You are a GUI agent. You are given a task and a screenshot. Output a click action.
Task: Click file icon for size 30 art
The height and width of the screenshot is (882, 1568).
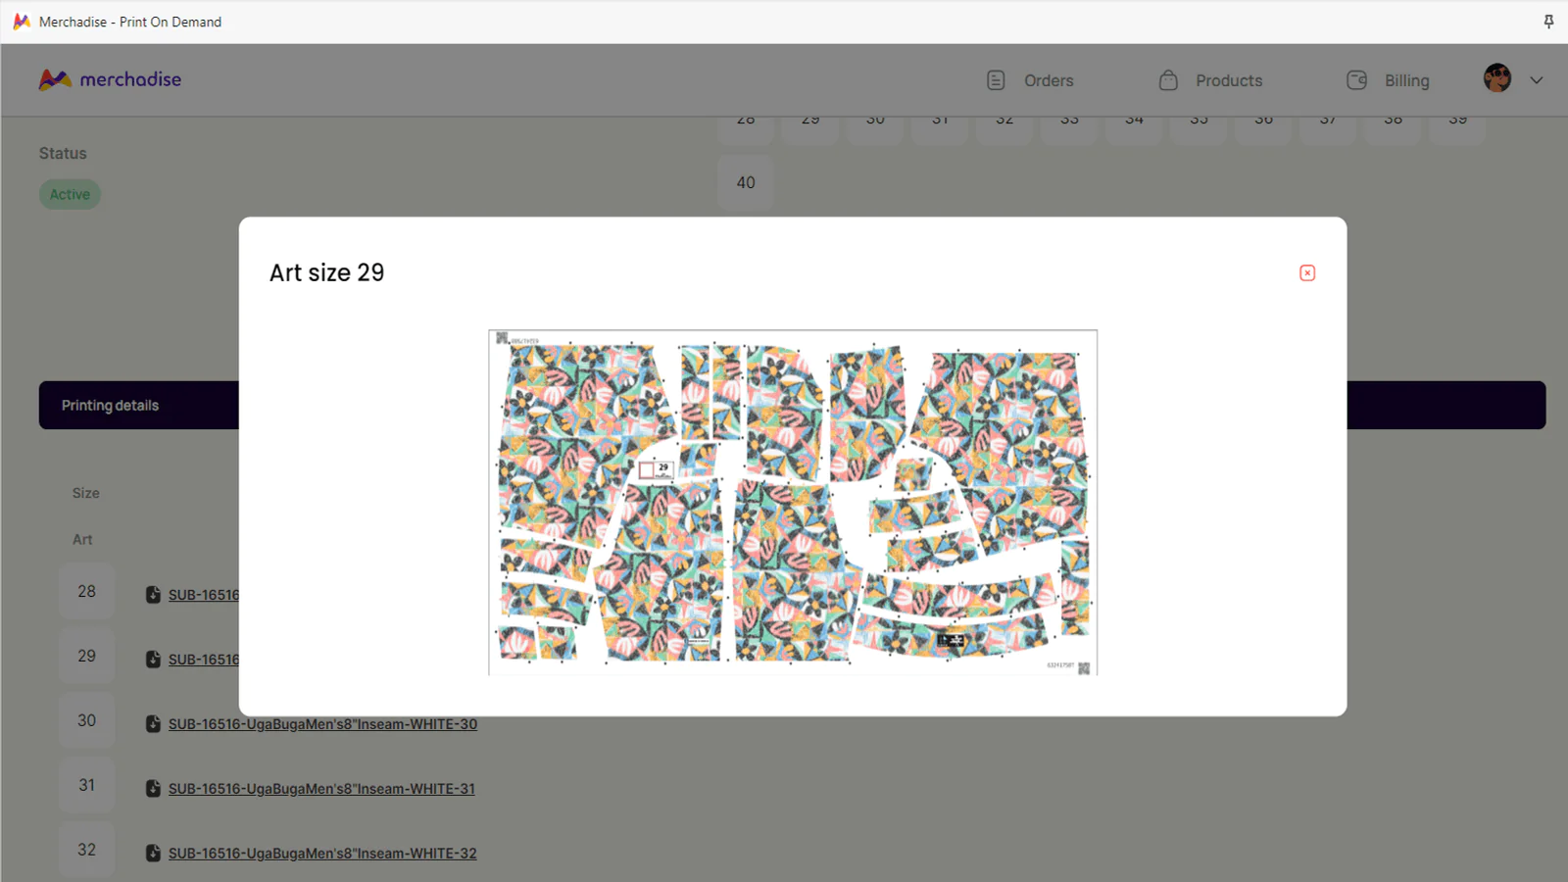point(153,724)
